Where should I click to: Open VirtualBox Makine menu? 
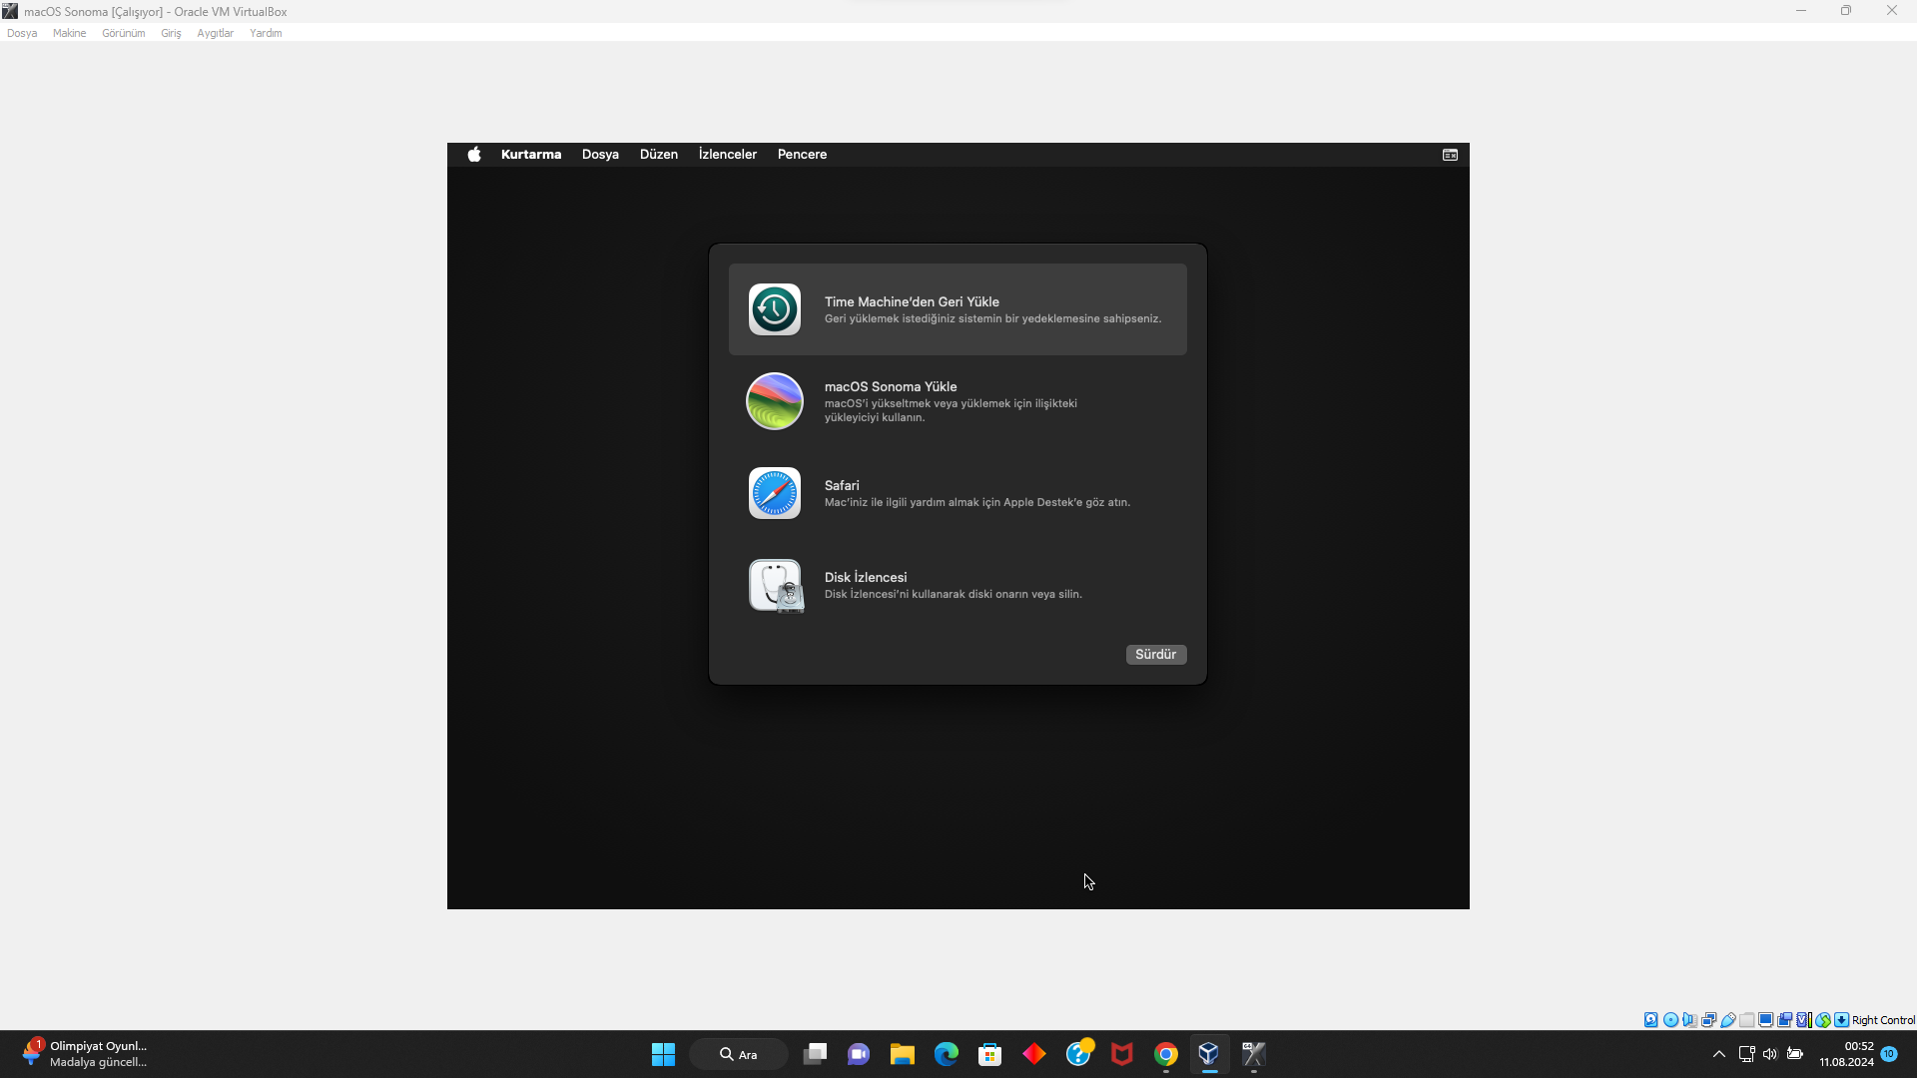pos(69,33)
